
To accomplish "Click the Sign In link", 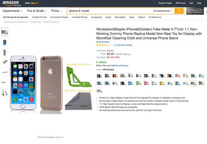I will pos(34,3).
